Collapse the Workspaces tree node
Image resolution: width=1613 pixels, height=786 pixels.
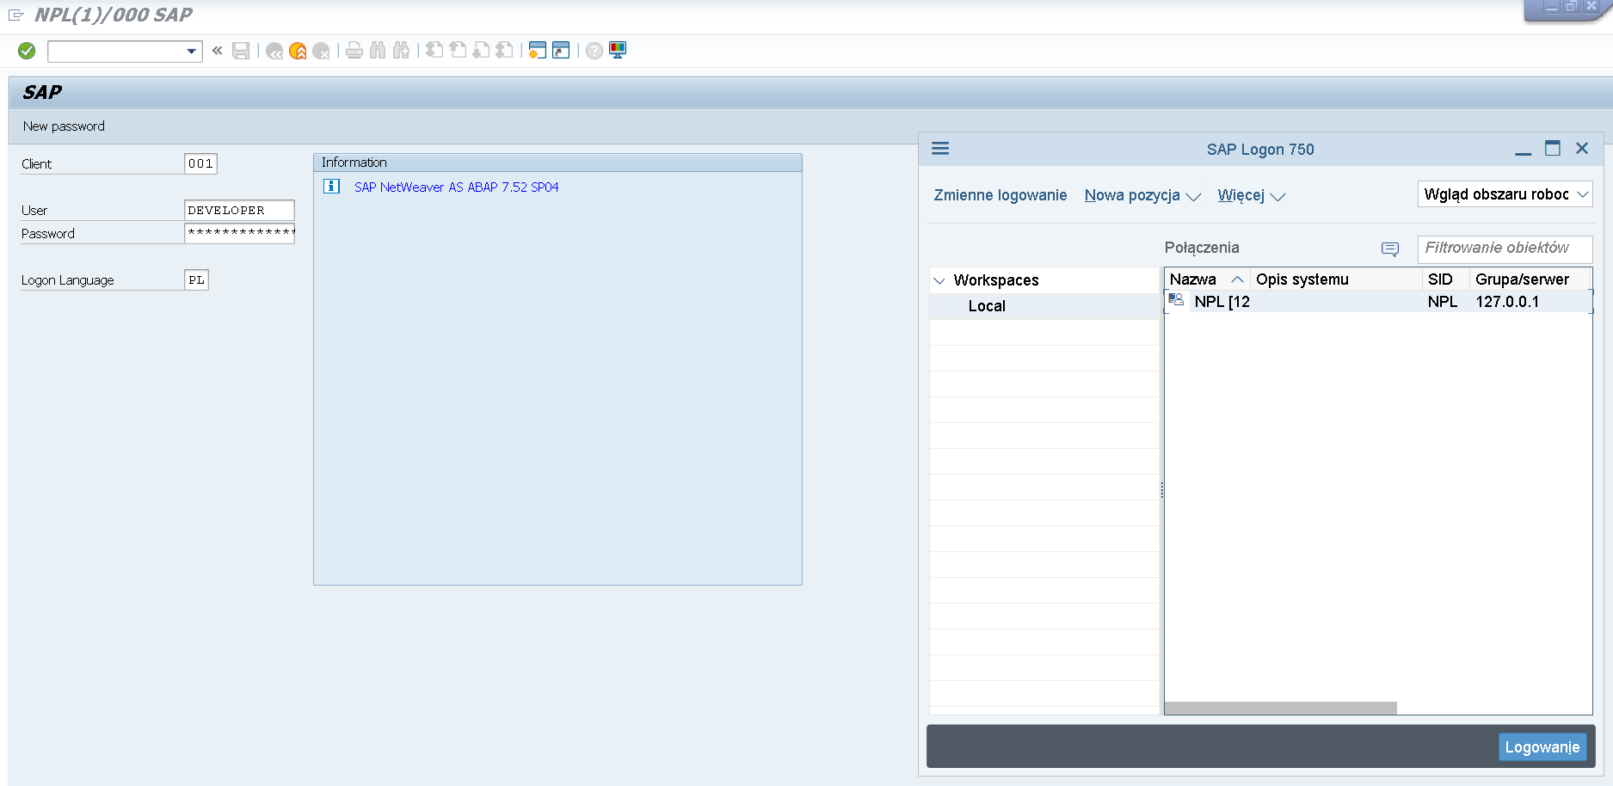coord(939,281)
